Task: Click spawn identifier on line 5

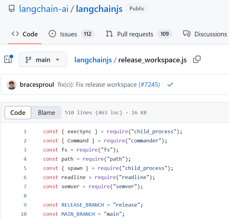Action: pos(75,168)
